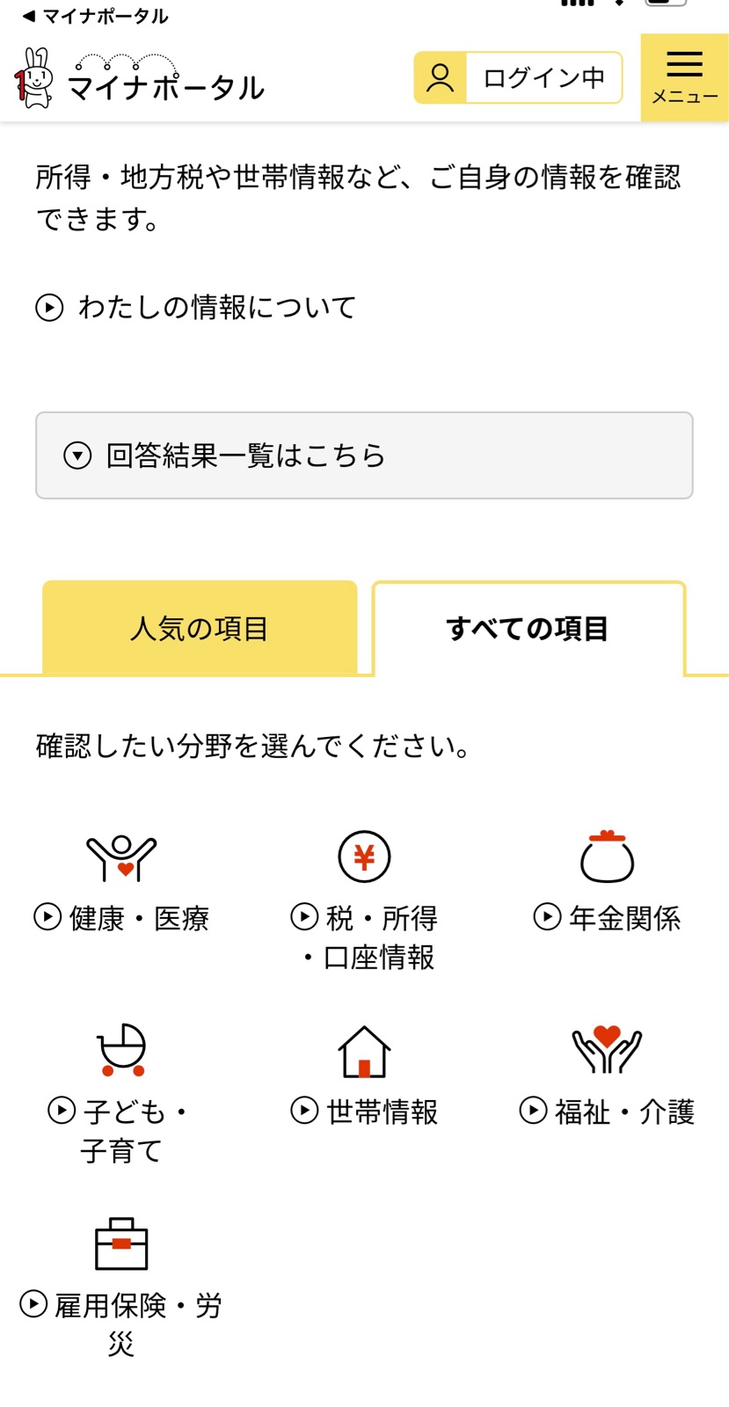Return to previous app via ◀ マイナポータル
This screenshot has height=1407, width=729.
click(x=94, y=16)
